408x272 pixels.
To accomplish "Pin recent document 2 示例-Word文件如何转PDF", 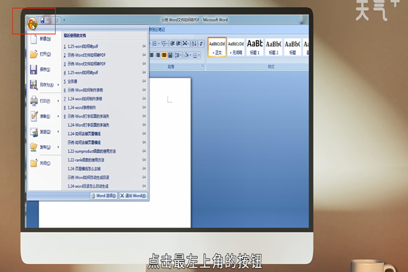I will pos(144,55).
